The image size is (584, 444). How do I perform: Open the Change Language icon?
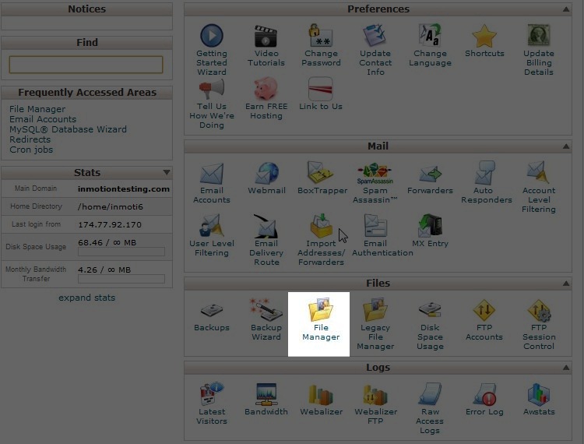click(429, 36)
